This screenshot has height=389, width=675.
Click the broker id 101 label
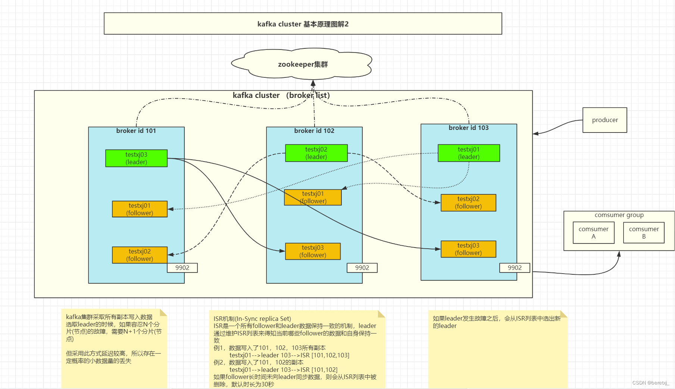pos(136,131)
